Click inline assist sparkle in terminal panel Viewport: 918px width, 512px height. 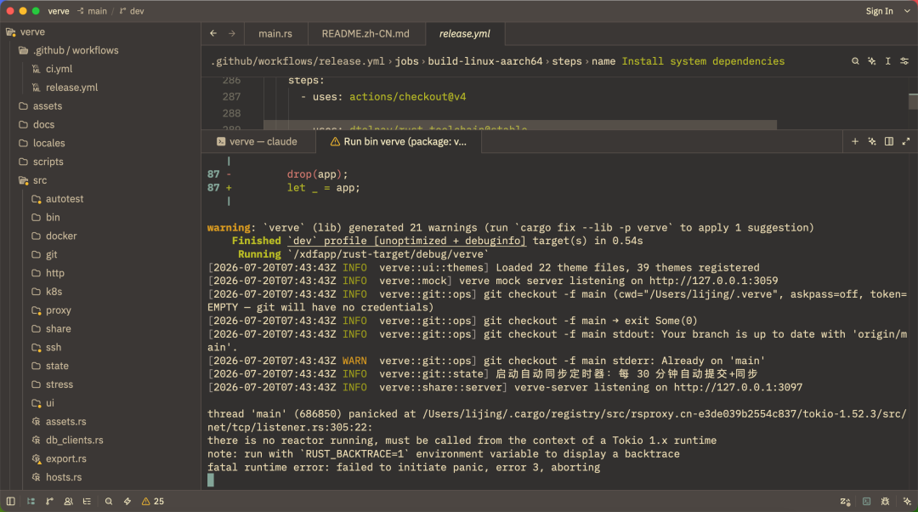[x=872, y=141]
